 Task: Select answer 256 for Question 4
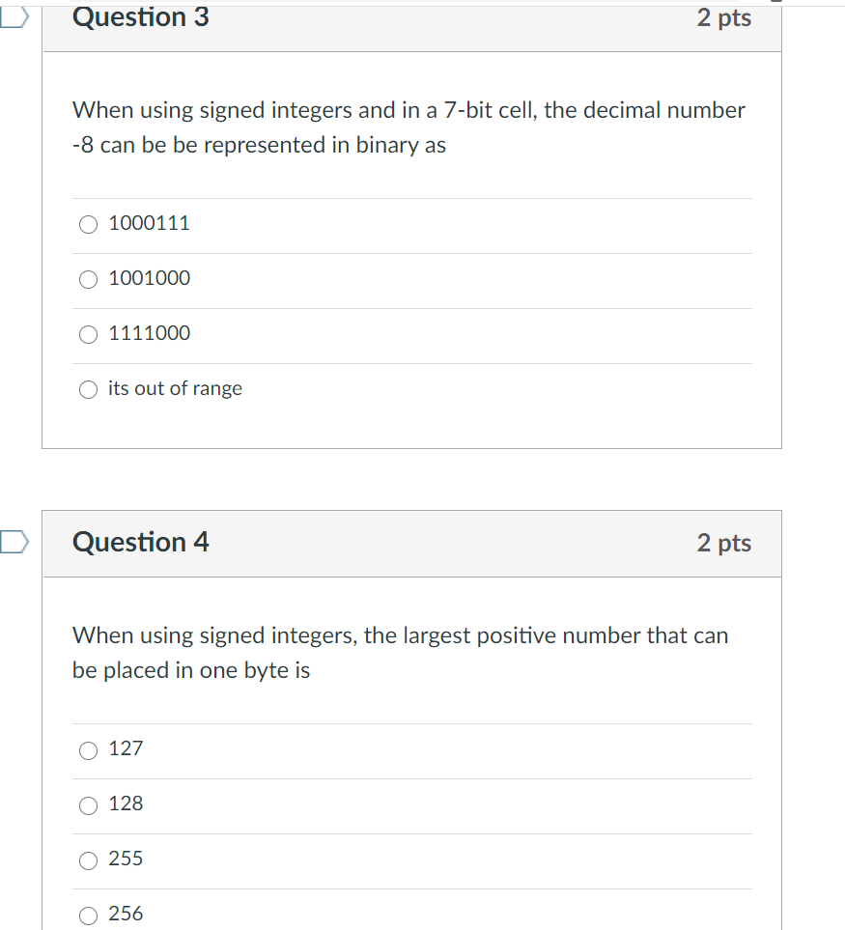(87, 914)
